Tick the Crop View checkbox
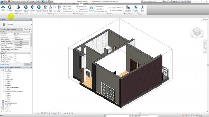The width and height of the screenshot is (209, 117). pos(16,55)
